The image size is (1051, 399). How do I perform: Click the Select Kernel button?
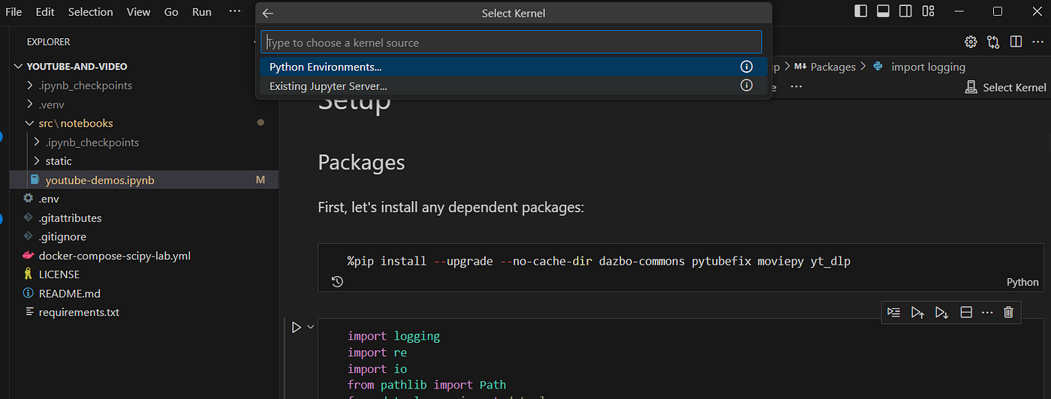tap(1005, 88)
